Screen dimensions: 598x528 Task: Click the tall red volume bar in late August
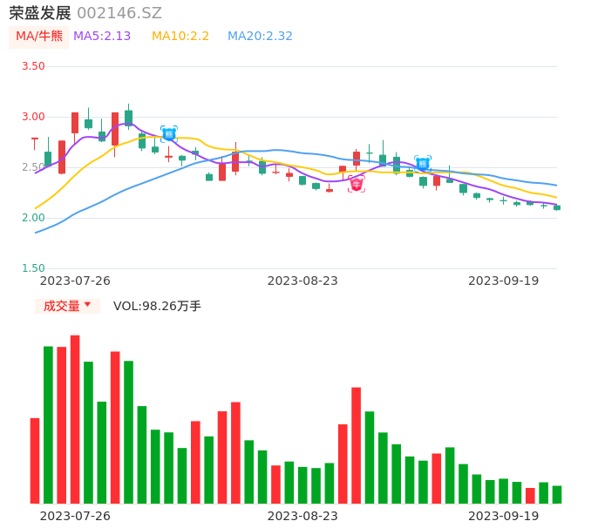click(x=356, y=444)
